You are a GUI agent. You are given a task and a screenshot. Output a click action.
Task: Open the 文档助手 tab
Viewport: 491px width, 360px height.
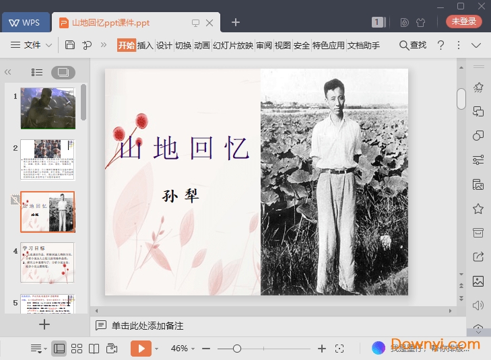(364, 45)
